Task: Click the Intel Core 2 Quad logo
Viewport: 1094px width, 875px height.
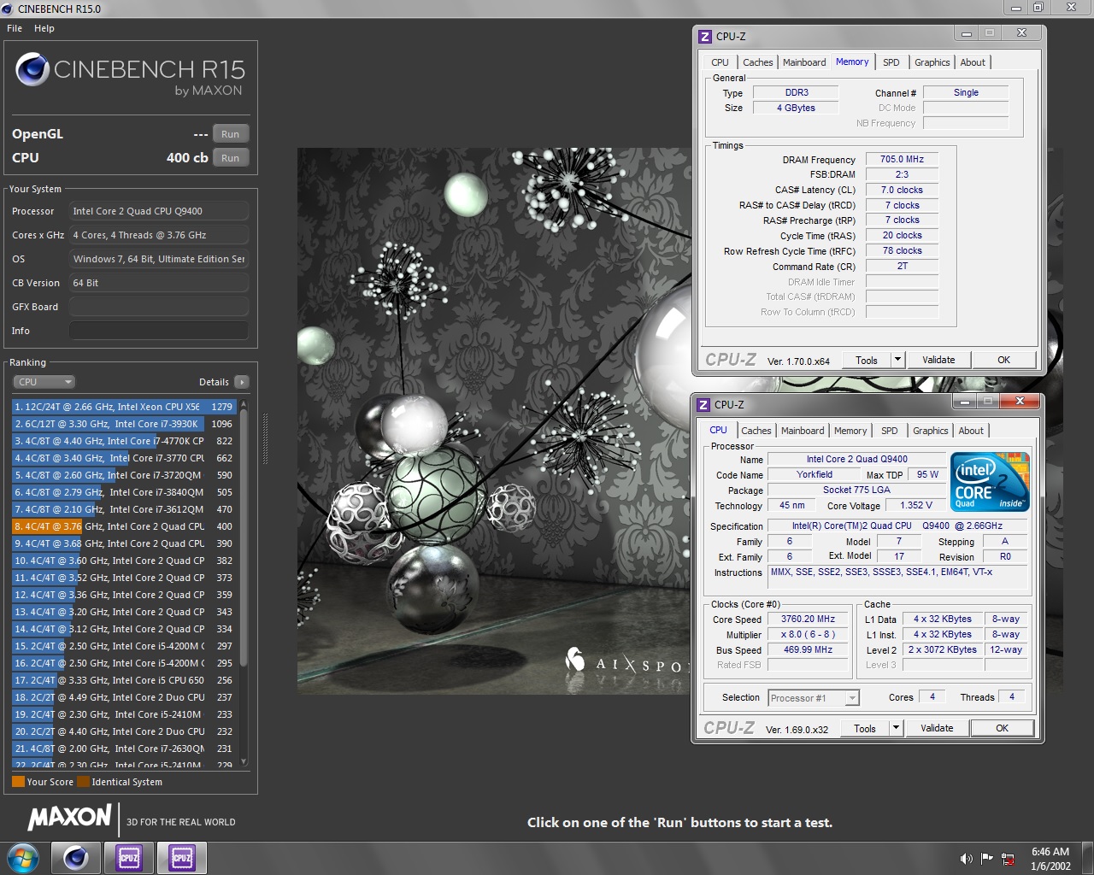Action: [990, 482]
